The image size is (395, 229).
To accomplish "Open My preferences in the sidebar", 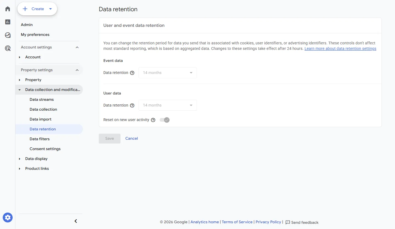I will [35, 35].
